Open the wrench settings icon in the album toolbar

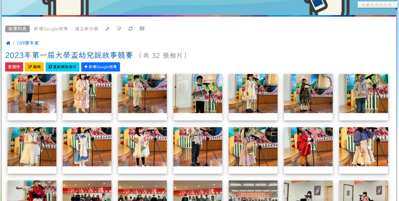pos(108,29)
